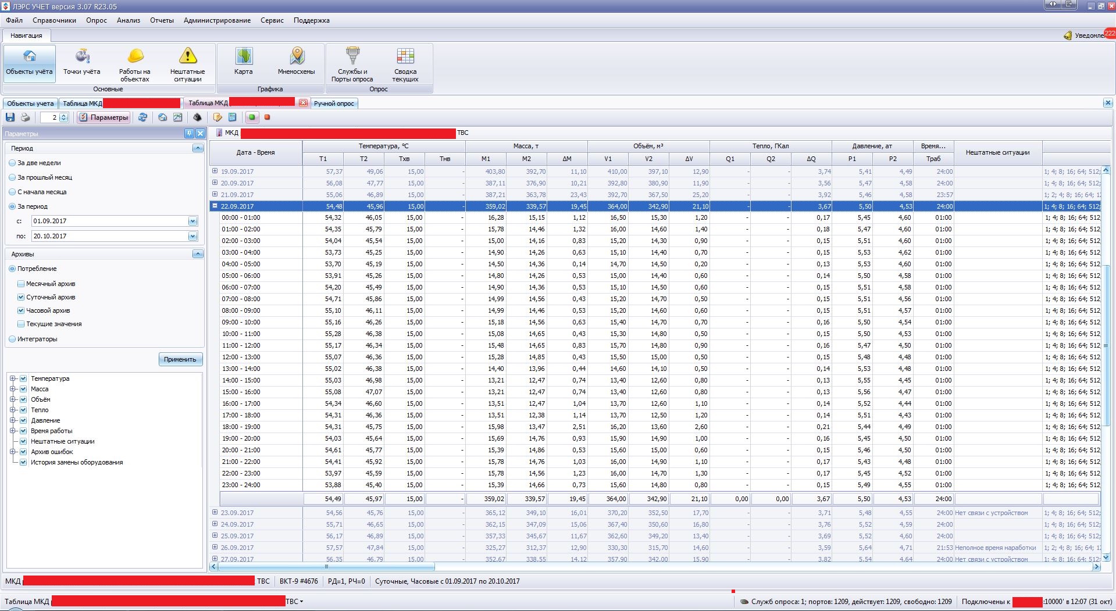Image resolution: width=1116 pixels, height=611 pixels.
Task: Open the end date dropdown 20.10.2017
Action: click(x=192, y=237)
